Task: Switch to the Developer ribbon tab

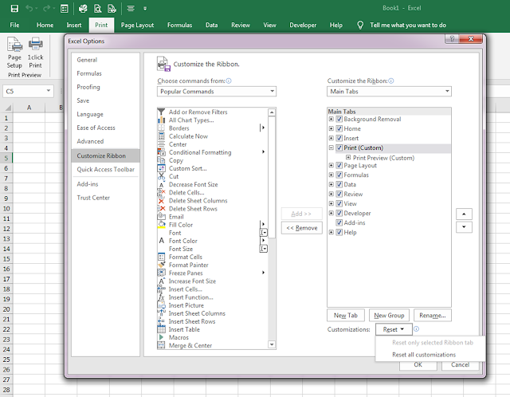Action: click(303, 25)
